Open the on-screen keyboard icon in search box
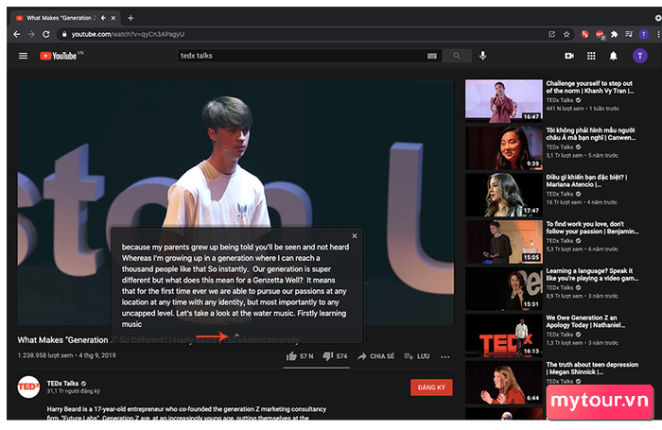 point(432,56)
